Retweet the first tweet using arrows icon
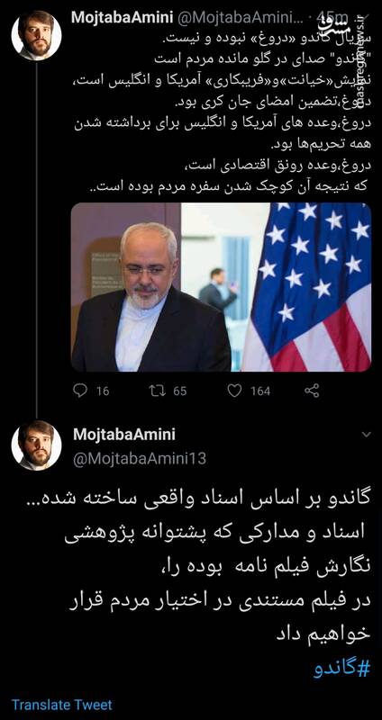This screenshot has height=720, width=382. (157, 391)
